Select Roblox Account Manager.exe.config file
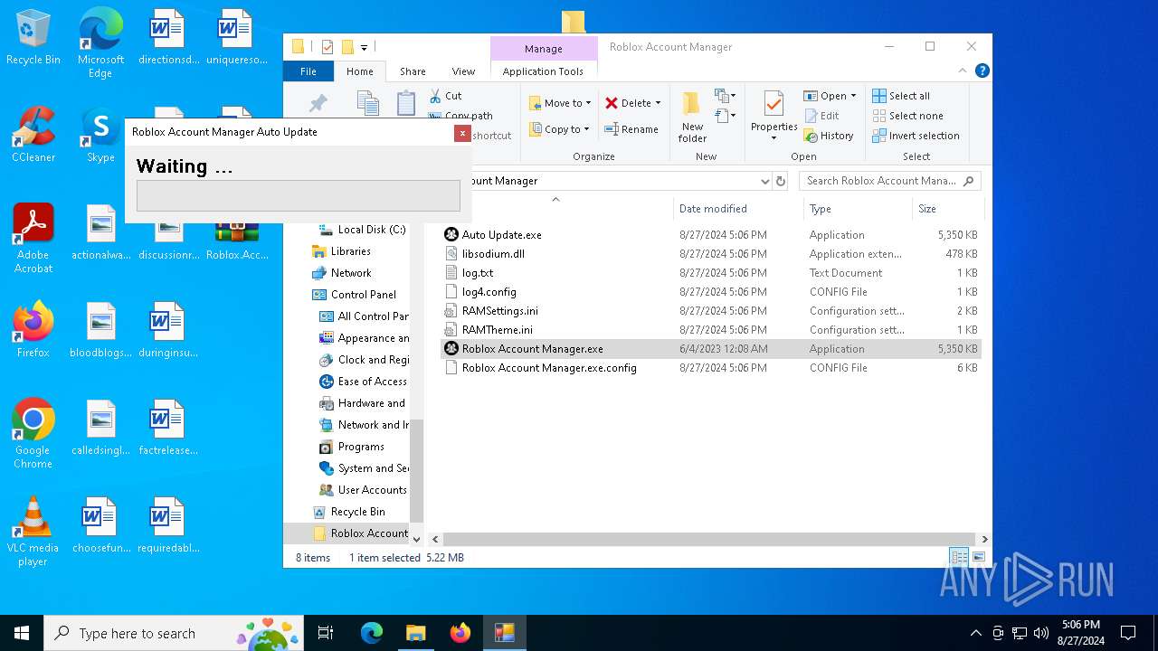 pyautogui.click(x=710, y=368)
